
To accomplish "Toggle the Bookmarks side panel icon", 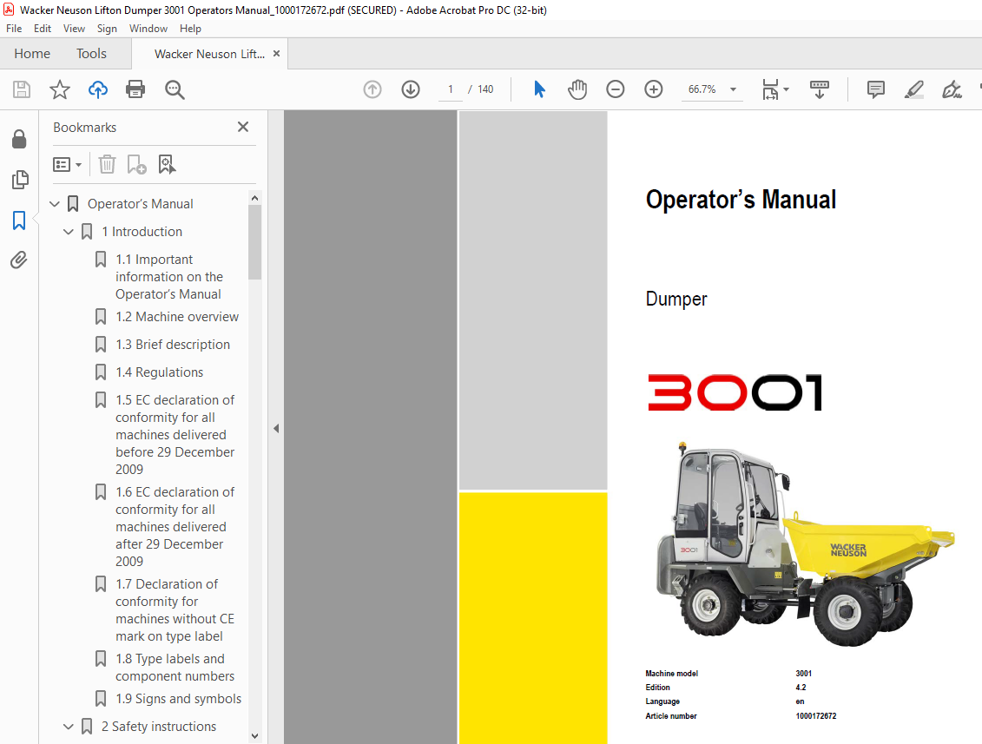I will pyautogui.click(x=19, y=221).
